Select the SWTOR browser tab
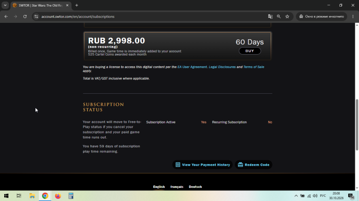 click(40, 5)
